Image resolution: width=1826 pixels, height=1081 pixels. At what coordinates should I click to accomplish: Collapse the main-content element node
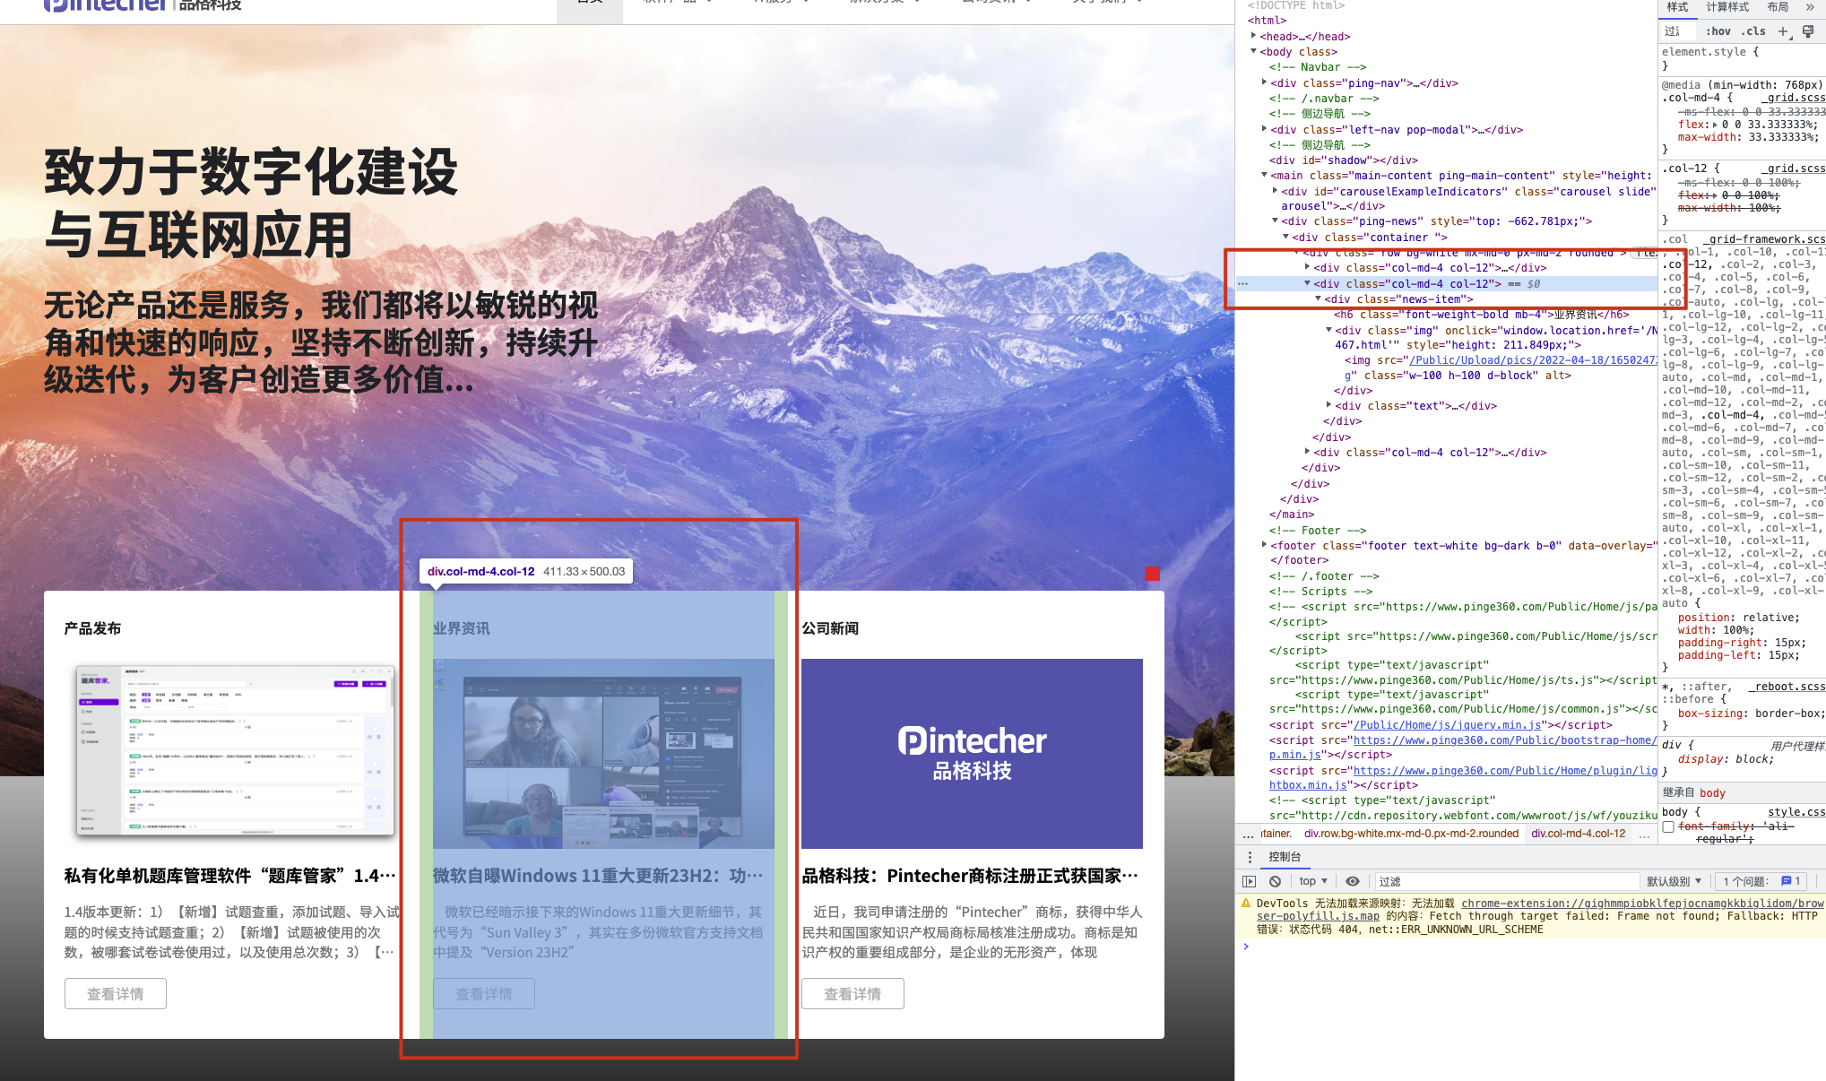click(x=1264, y=175)
